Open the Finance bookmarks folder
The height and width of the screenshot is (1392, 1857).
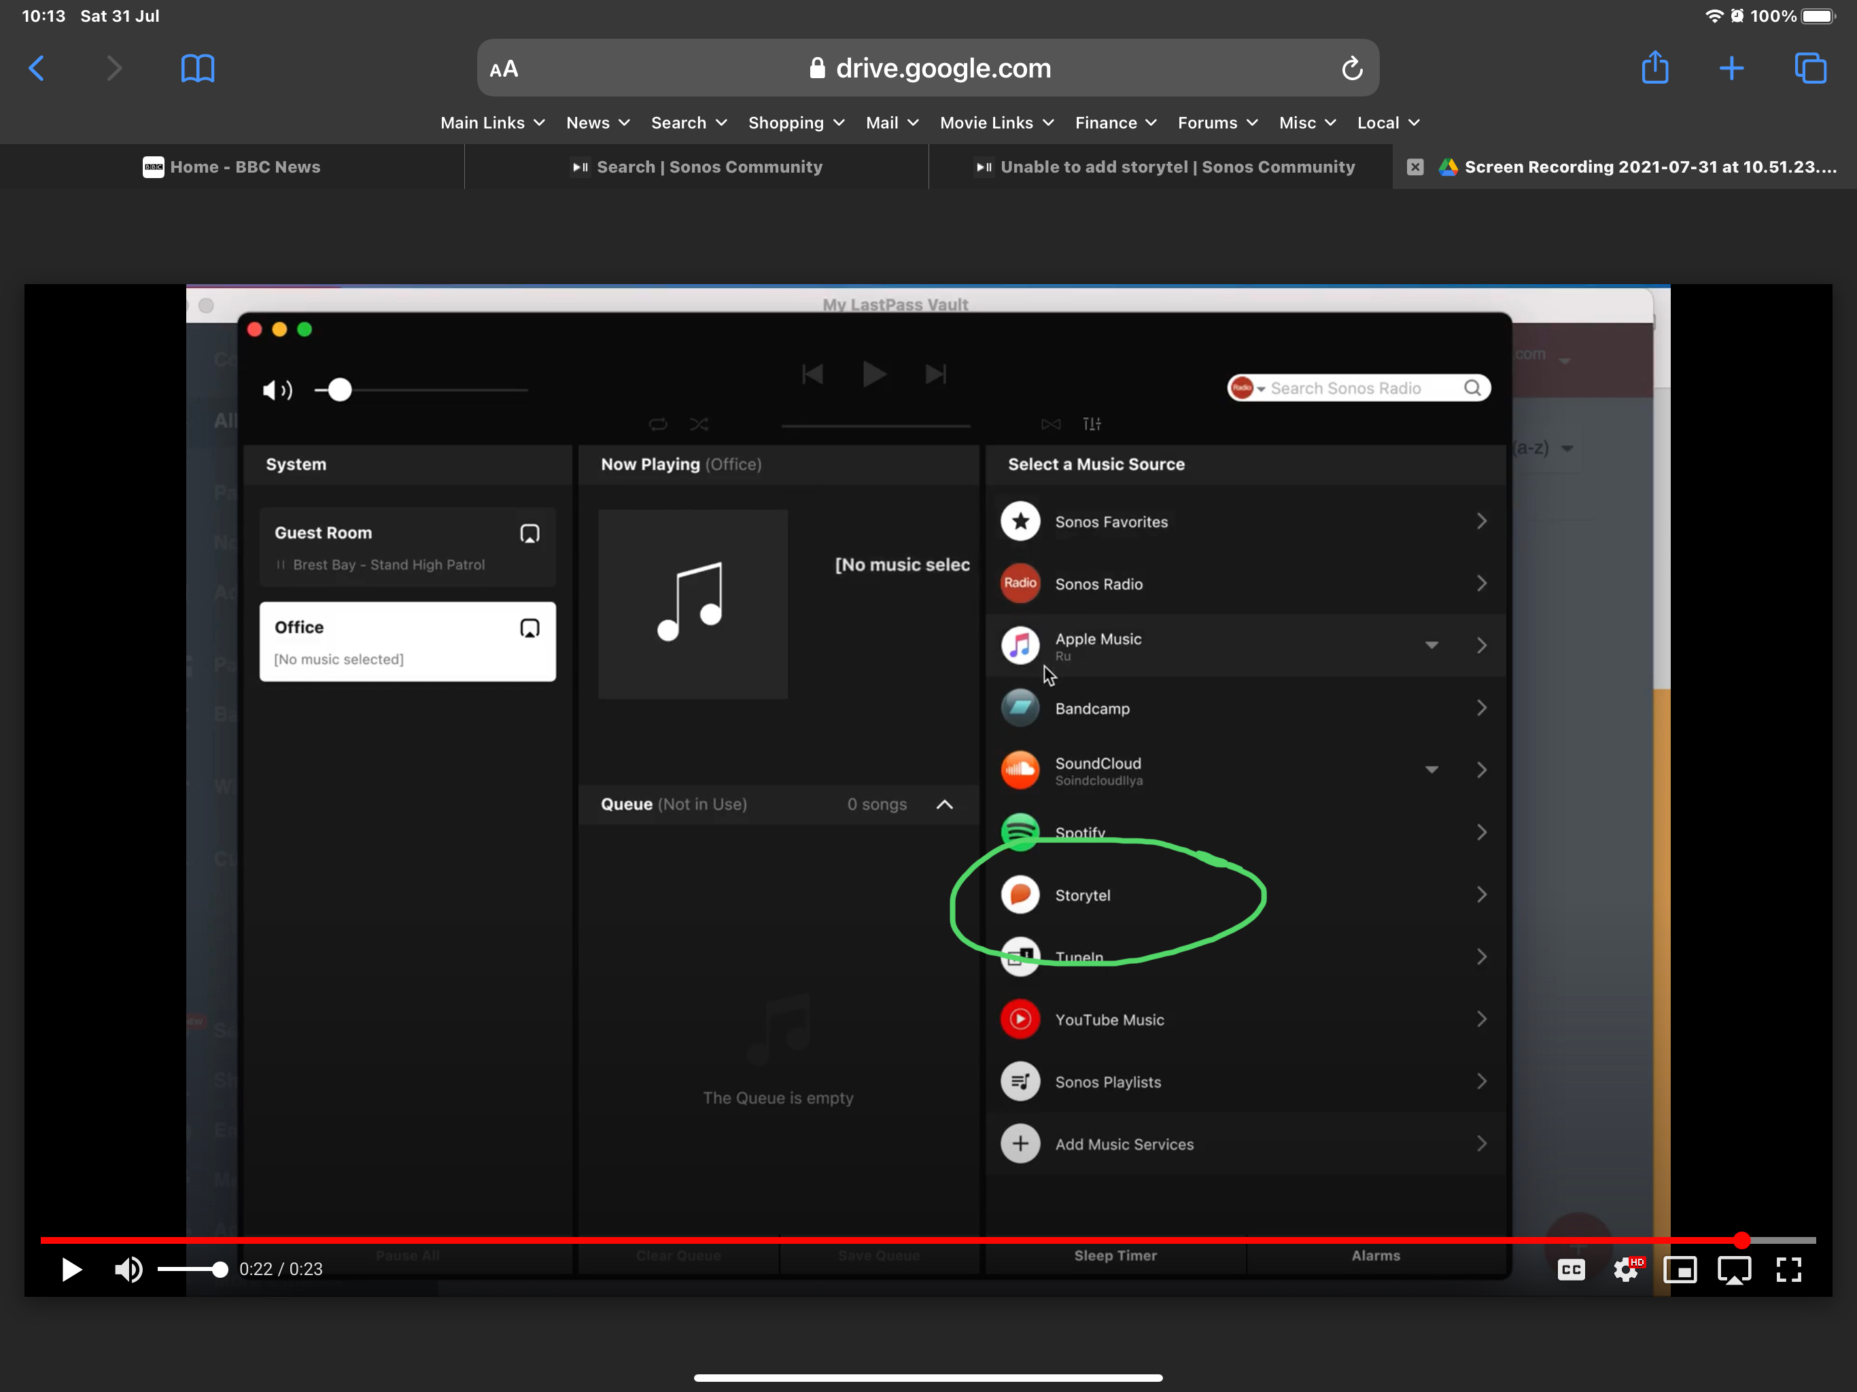click(1115, 122)
